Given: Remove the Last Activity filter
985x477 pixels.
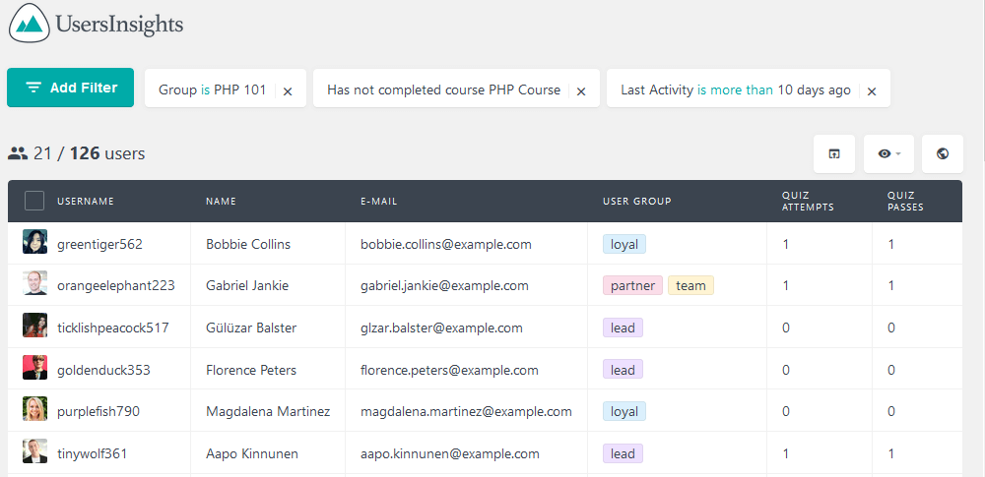Looking at the screenshot, I should (x=872, y=91).
